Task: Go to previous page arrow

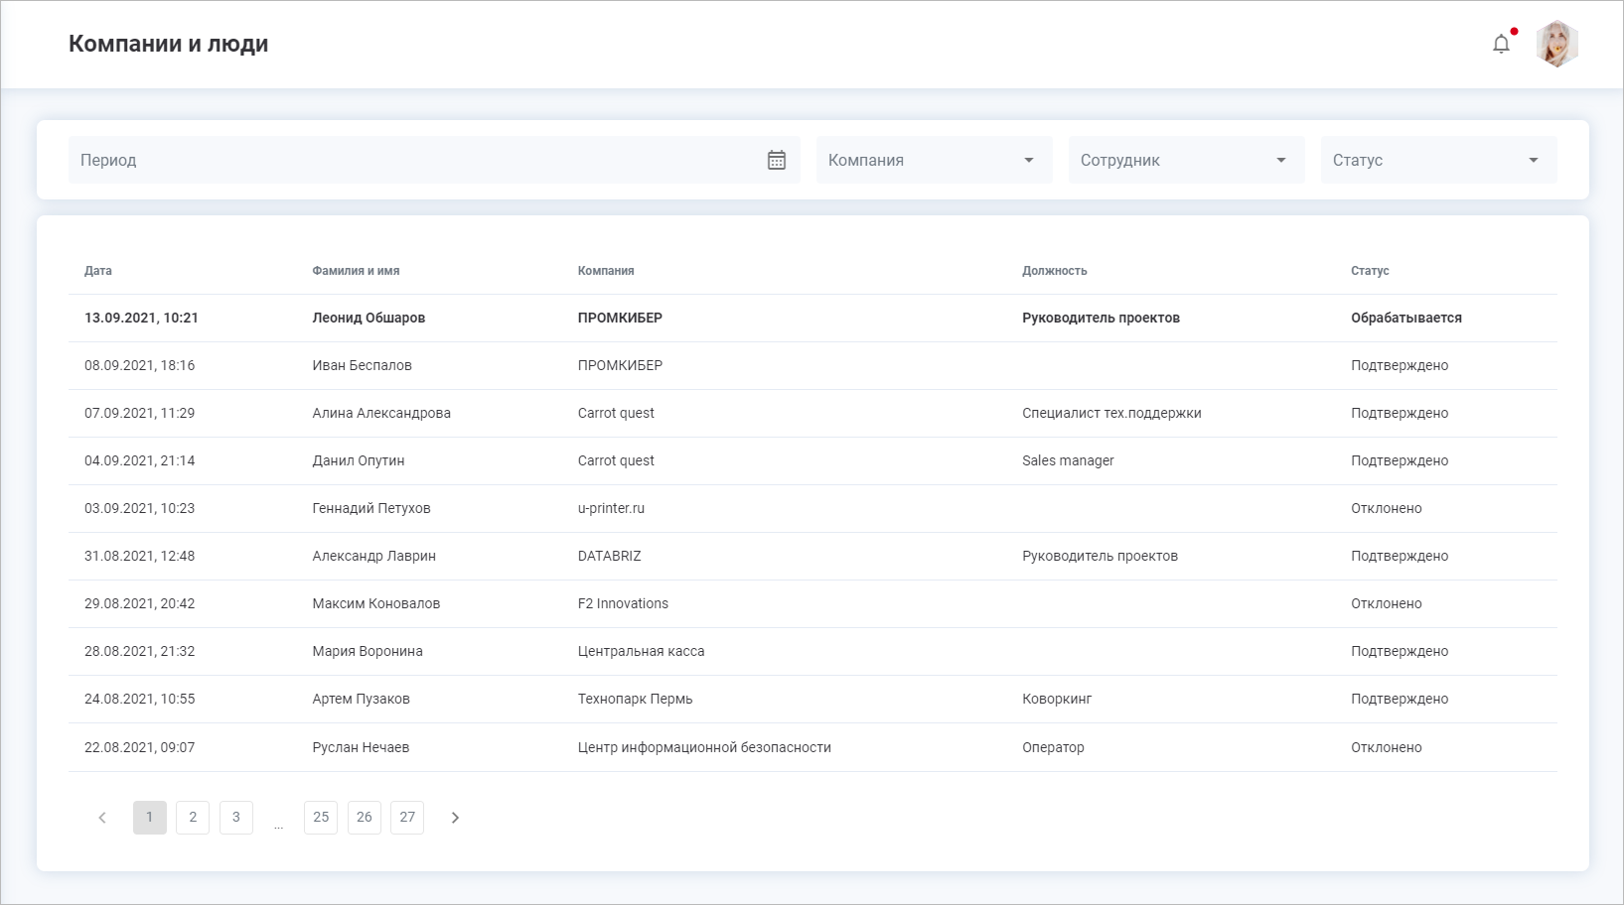Action: point(102,818)
